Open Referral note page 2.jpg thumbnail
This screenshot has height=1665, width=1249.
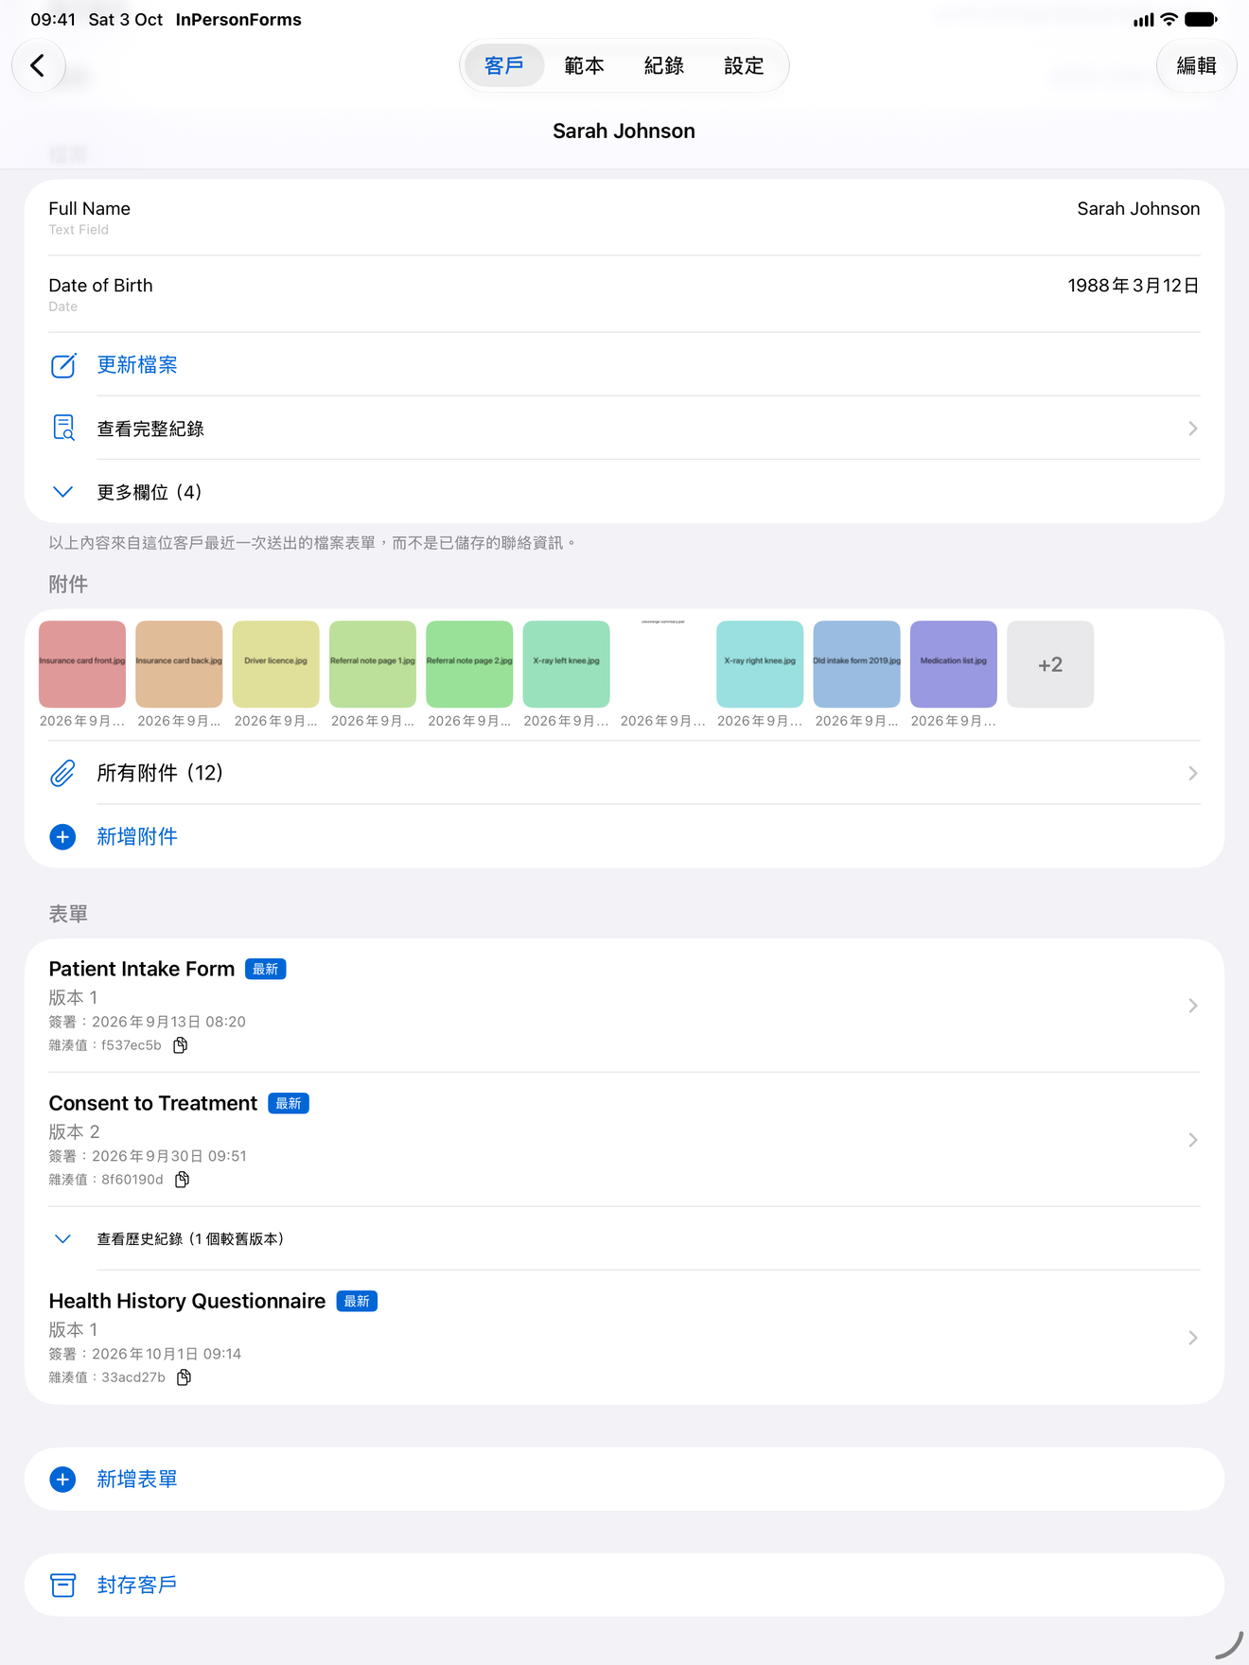[x=469, y=664]
